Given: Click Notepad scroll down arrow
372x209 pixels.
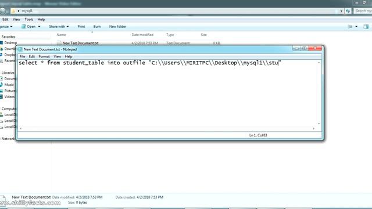Looking at the screenshot, I should click(x=319, y=124).
